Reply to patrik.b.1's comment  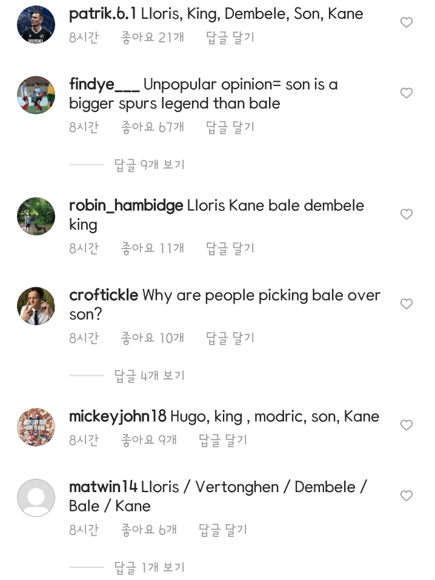(230, 38)
